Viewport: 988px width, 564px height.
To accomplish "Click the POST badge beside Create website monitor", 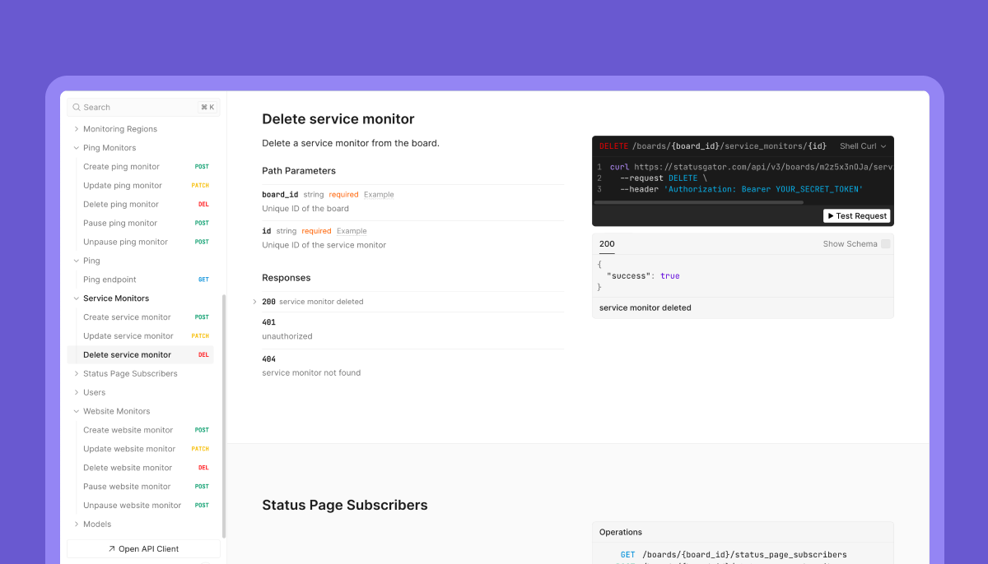I will coord(202,430).
